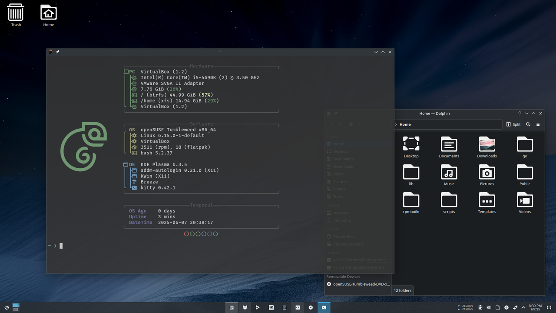Click the blank page tray icon
Image resolution: width=556 pixels, height=313 pixels.
tap(498, 307)
